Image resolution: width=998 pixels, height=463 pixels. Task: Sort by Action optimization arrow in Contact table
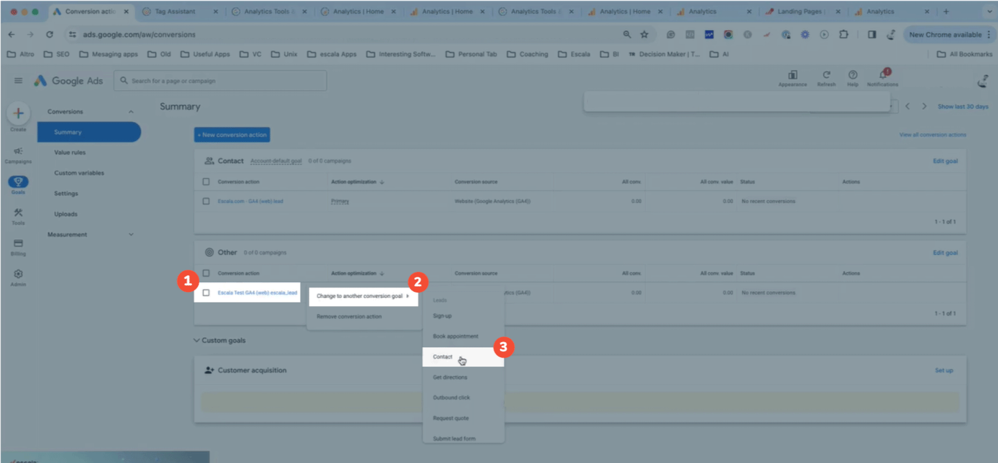[382, 182]
